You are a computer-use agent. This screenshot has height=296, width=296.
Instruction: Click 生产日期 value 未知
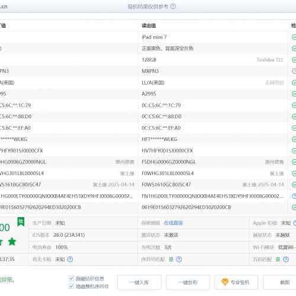[60, 223]
